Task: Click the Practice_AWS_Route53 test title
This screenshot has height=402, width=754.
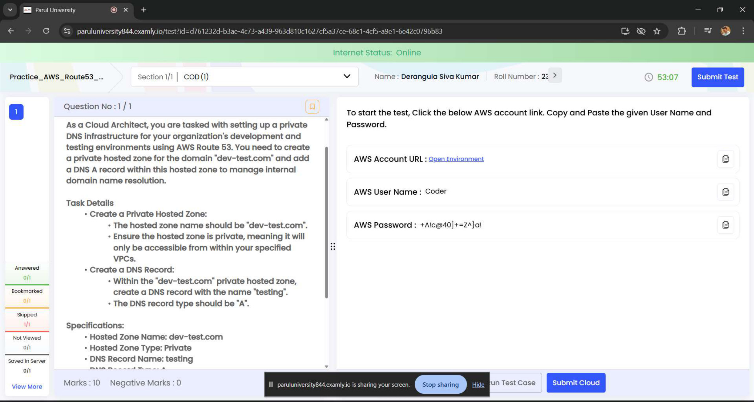Action: click(x=56, y=77)
